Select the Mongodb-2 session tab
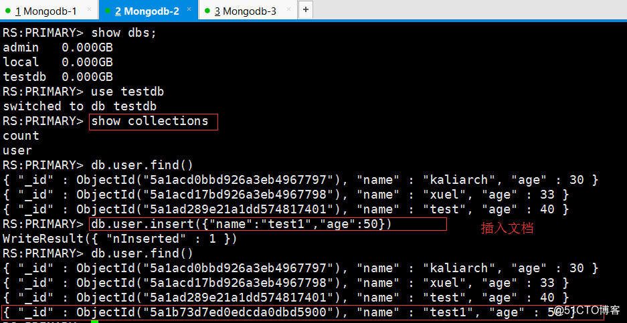627x323 pixels. 149,11
